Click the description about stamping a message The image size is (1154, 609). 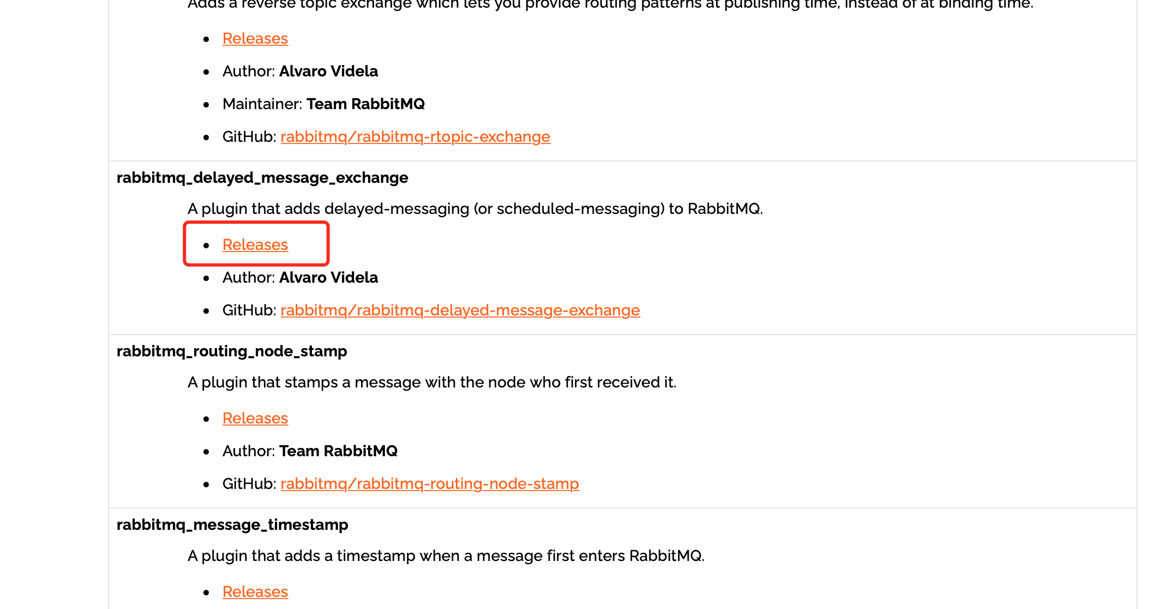pyautogui.click(x=432, y=383)
